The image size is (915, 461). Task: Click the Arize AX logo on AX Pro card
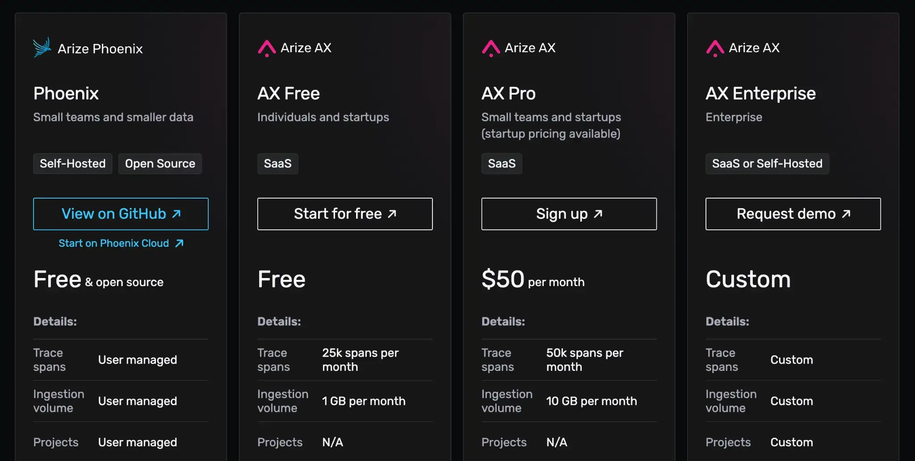pos(491,48)
